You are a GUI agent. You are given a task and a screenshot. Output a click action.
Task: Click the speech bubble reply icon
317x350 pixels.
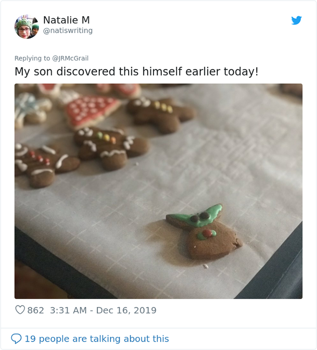point(16,339)
